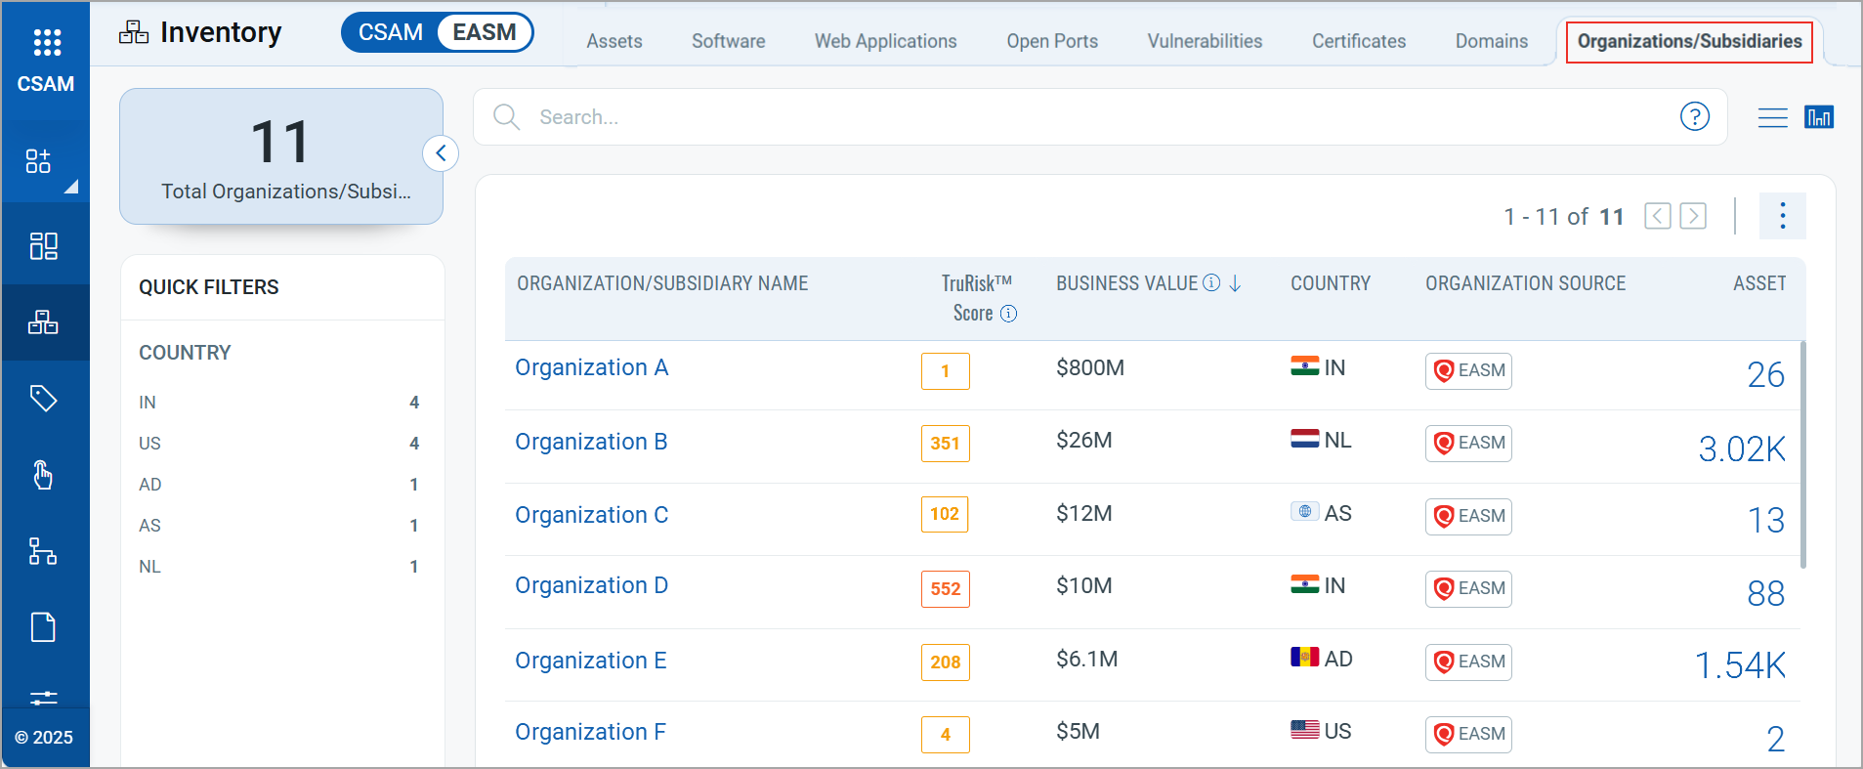This screenshot has width=1863, height=769.
Task: Open the Vulnerabilities tab
Action: (1205, 41)
